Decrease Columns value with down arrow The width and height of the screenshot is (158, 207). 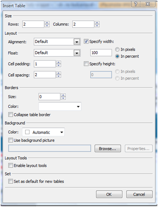pyautogui.click(x=97, y=26)
